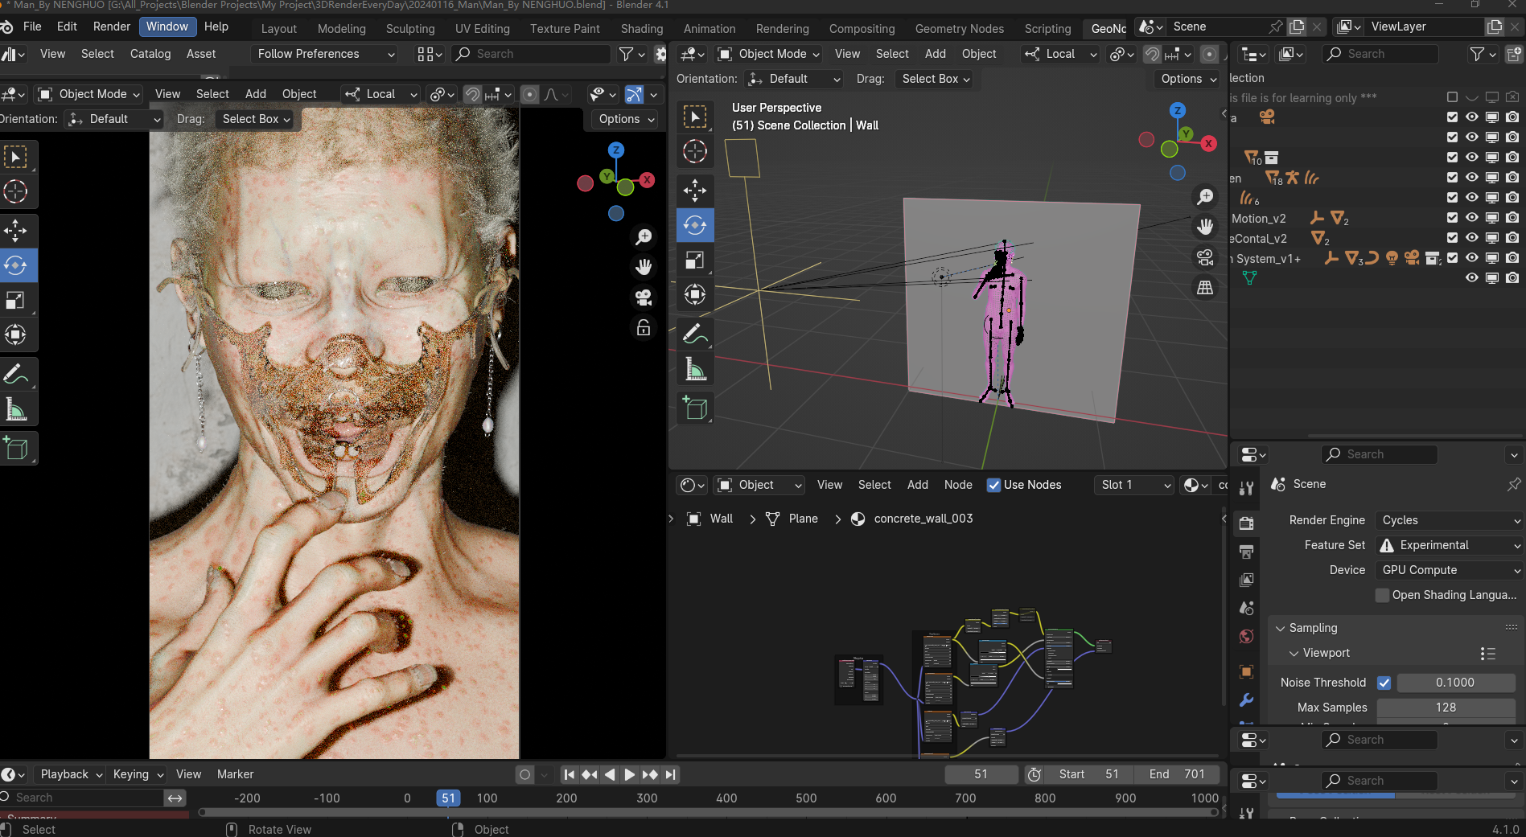Select the Transform tool in User Perspective viewport

click(x=695, y=295)
